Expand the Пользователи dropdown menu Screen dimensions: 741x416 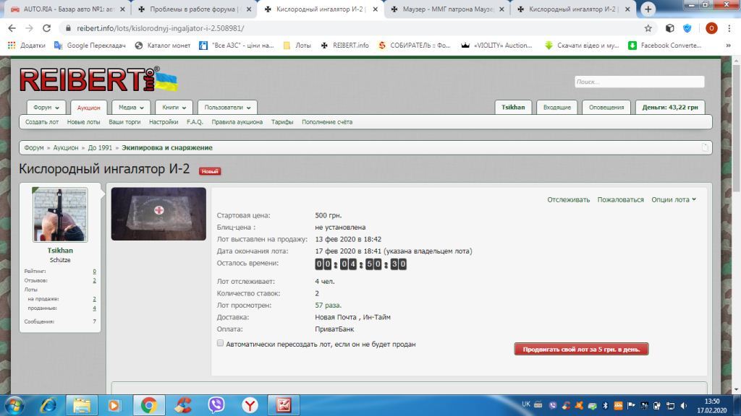[x=227, y=108]
